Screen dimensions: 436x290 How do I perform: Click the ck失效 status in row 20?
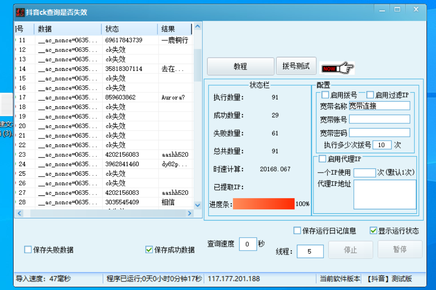click(115, 126)
